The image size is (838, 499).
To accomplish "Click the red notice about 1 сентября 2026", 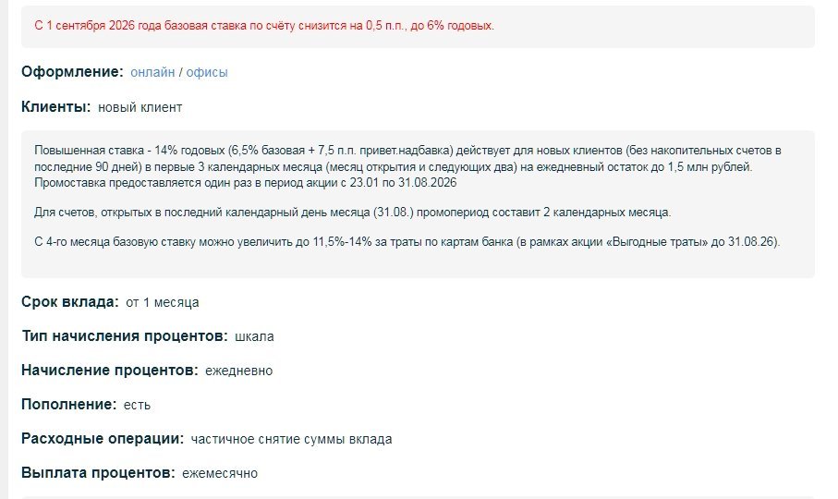I will [x=264, y=26].
